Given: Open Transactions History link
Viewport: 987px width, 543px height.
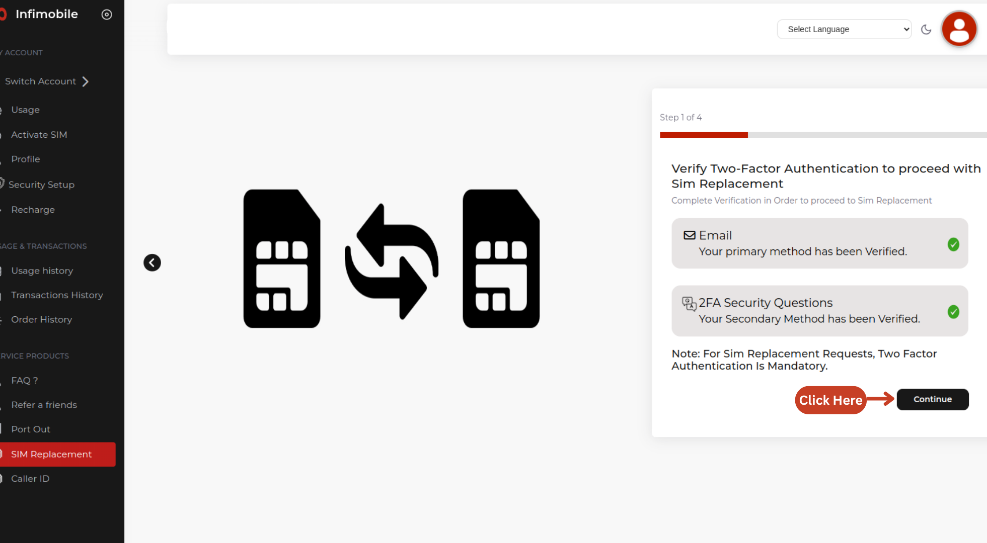Looking at the screenshot, I should [57, 295].
